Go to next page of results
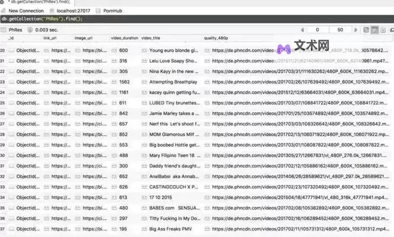 (x=356, y=30)
